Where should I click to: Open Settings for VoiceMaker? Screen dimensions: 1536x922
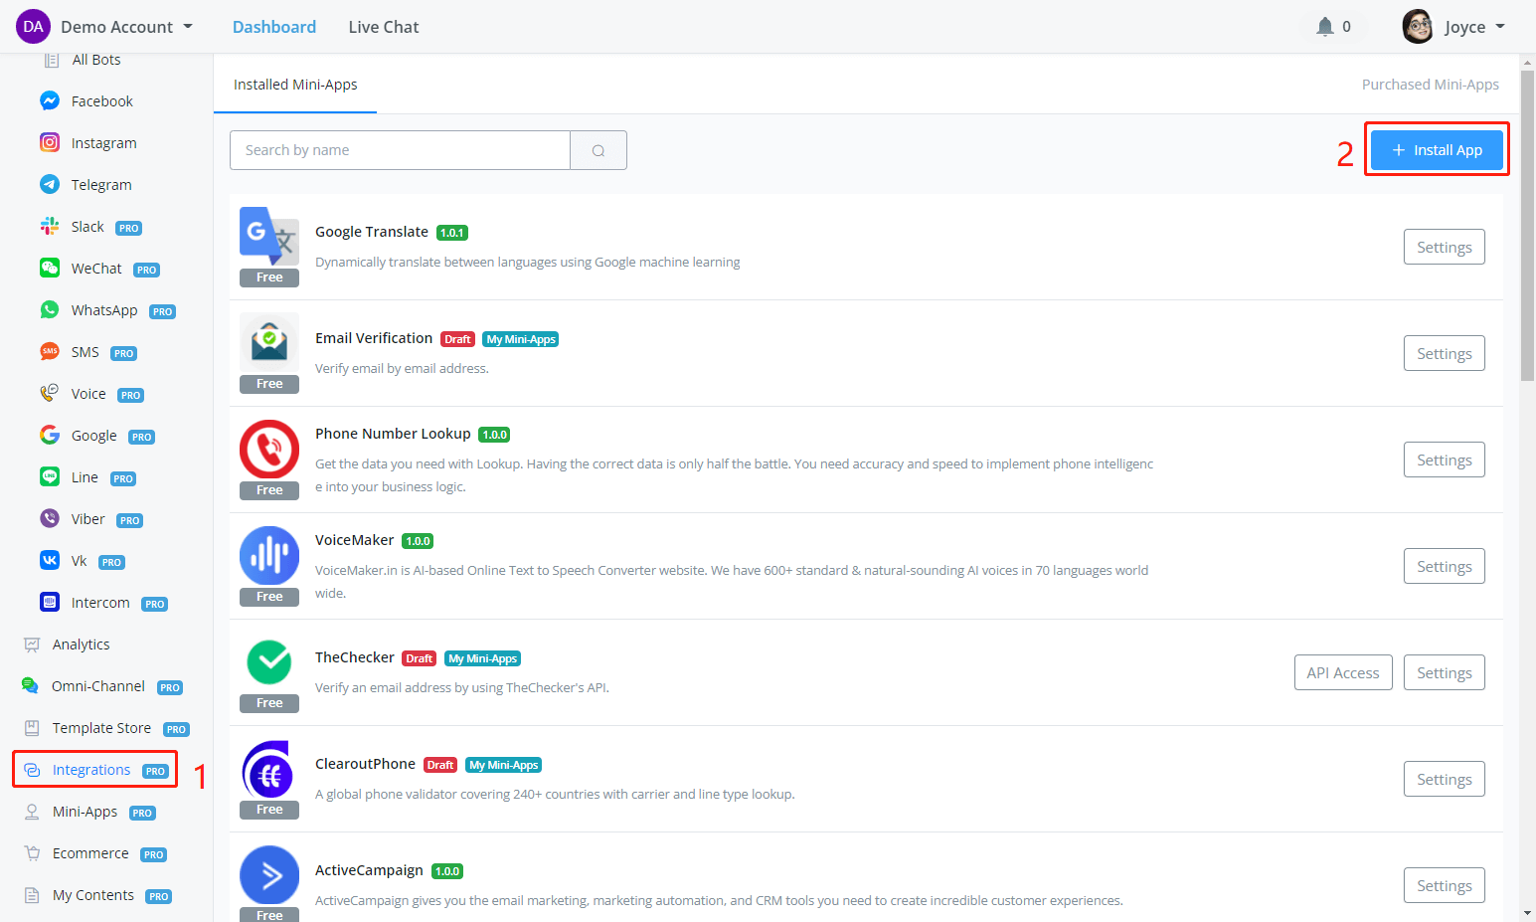[1445, 567]
